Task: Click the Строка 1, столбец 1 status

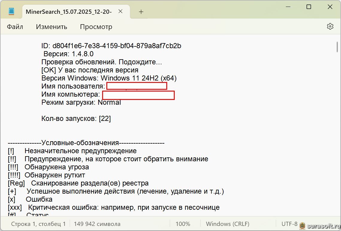Action: pos(38,224)
